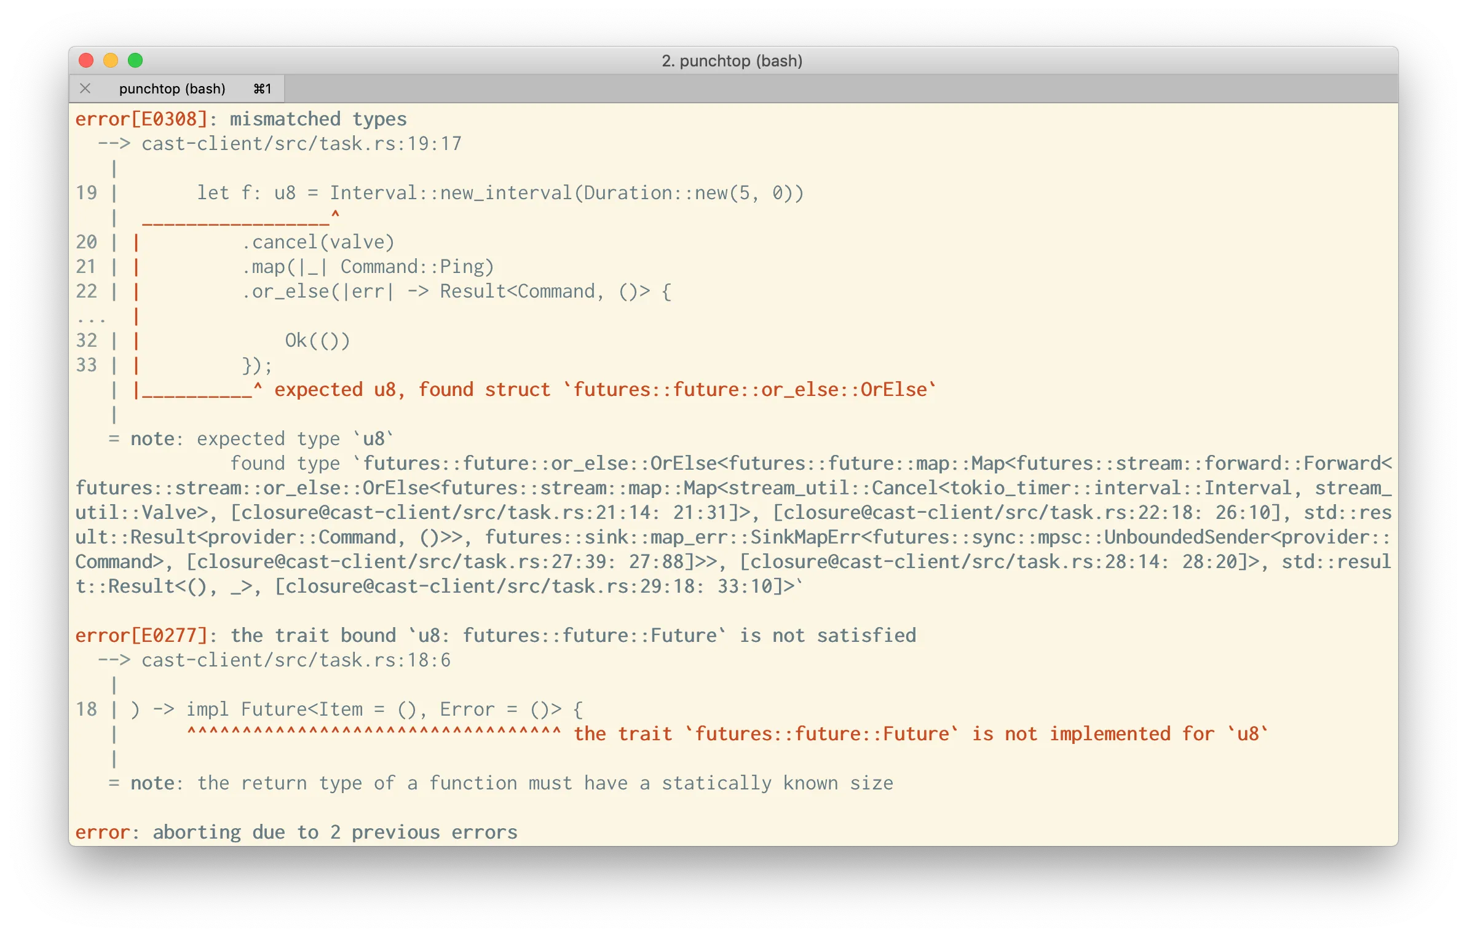
Task: Click the yellow minimize window button
Action: (111, 60)
